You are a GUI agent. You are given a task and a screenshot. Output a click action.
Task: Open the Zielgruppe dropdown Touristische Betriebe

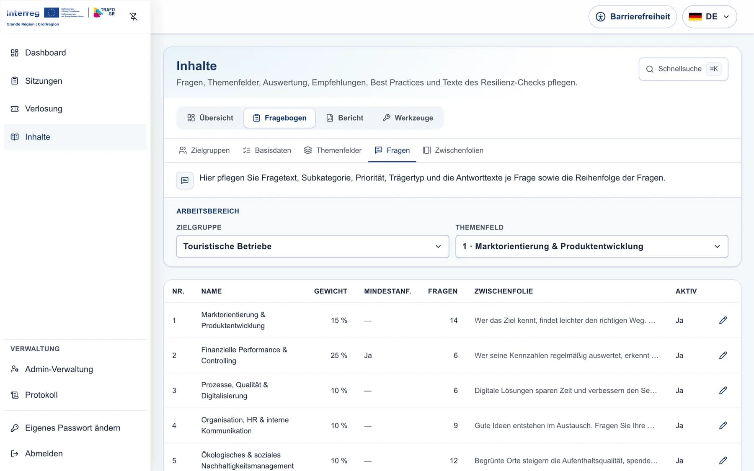tap(312, 246)
